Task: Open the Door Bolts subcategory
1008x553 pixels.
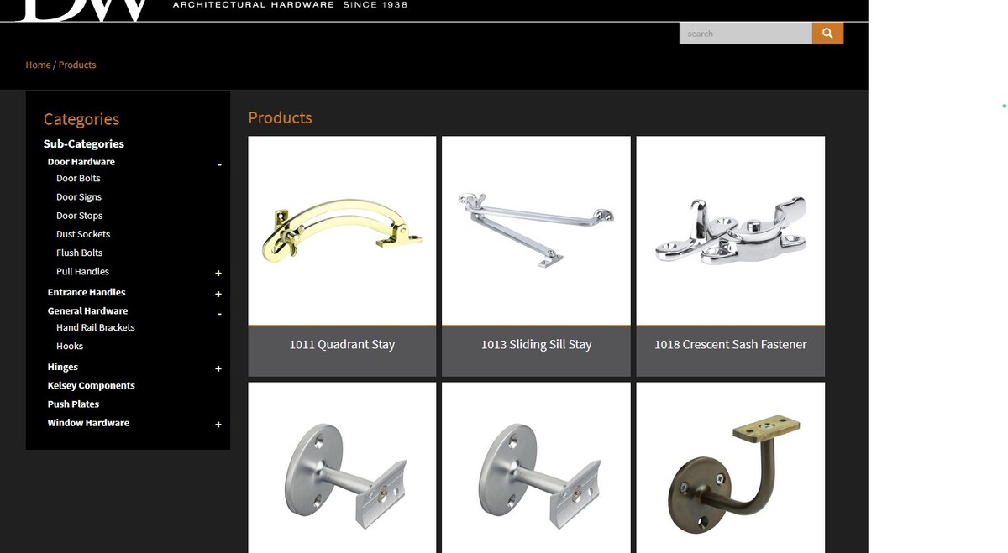Action: pyautogui.click(x=78, y=178)
